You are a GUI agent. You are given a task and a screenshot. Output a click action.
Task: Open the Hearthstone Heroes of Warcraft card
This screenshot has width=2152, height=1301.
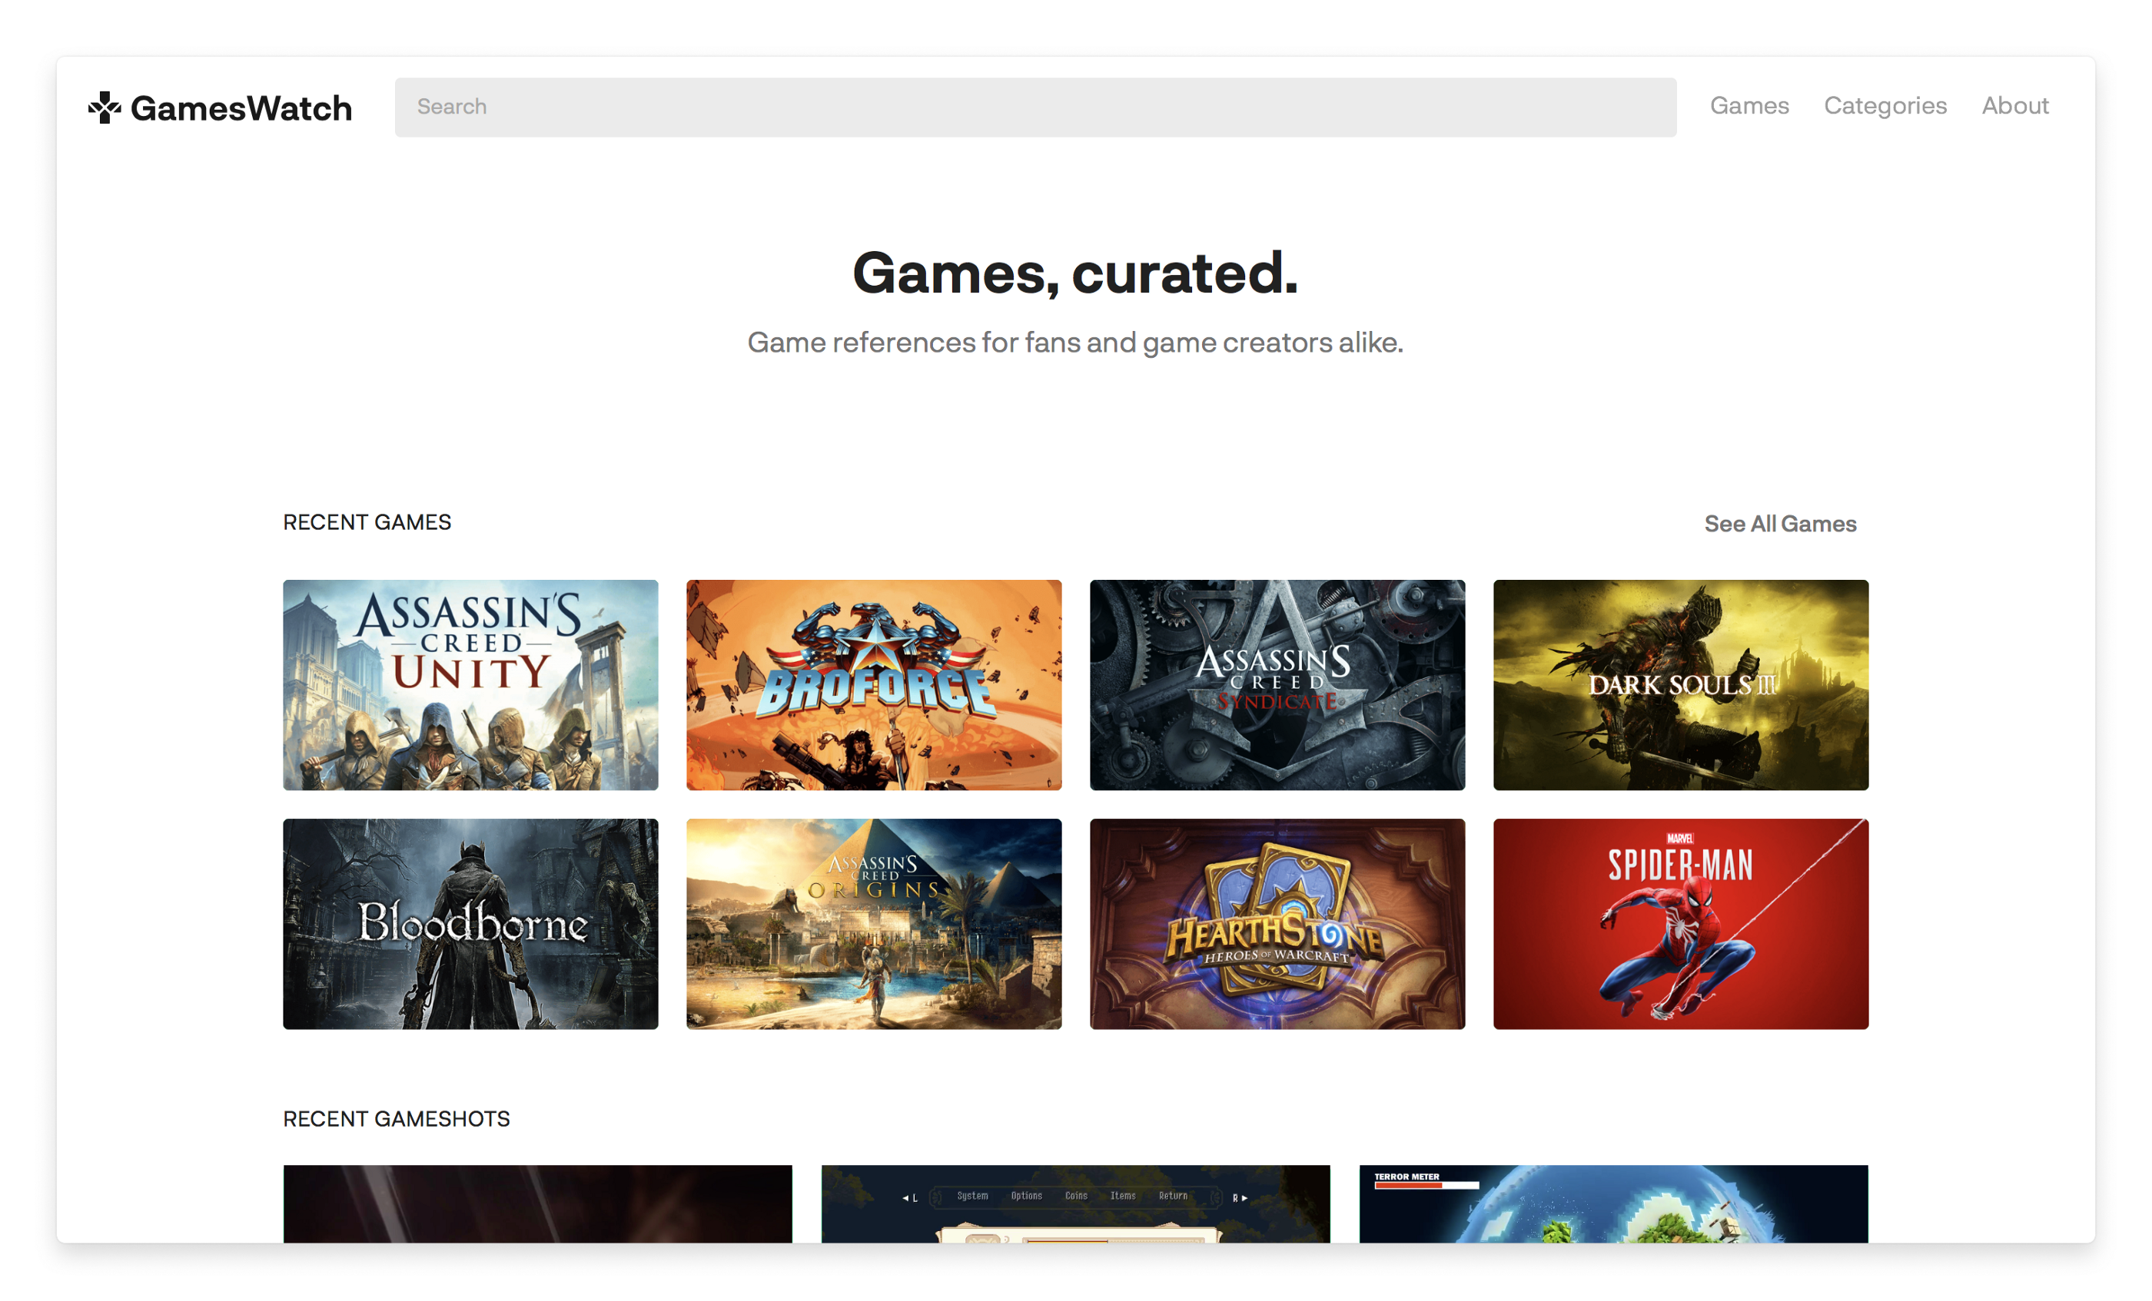pos(1277,923)
